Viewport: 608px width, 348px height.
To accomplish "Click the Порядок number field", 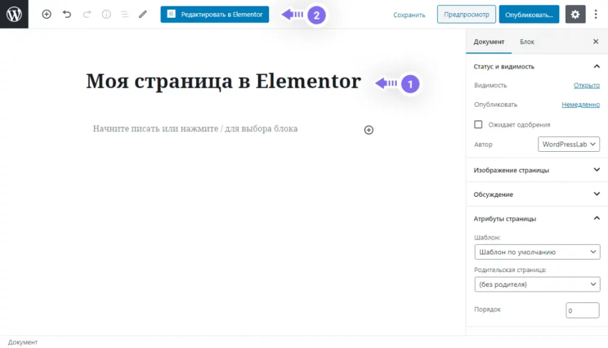I will 582,311.
